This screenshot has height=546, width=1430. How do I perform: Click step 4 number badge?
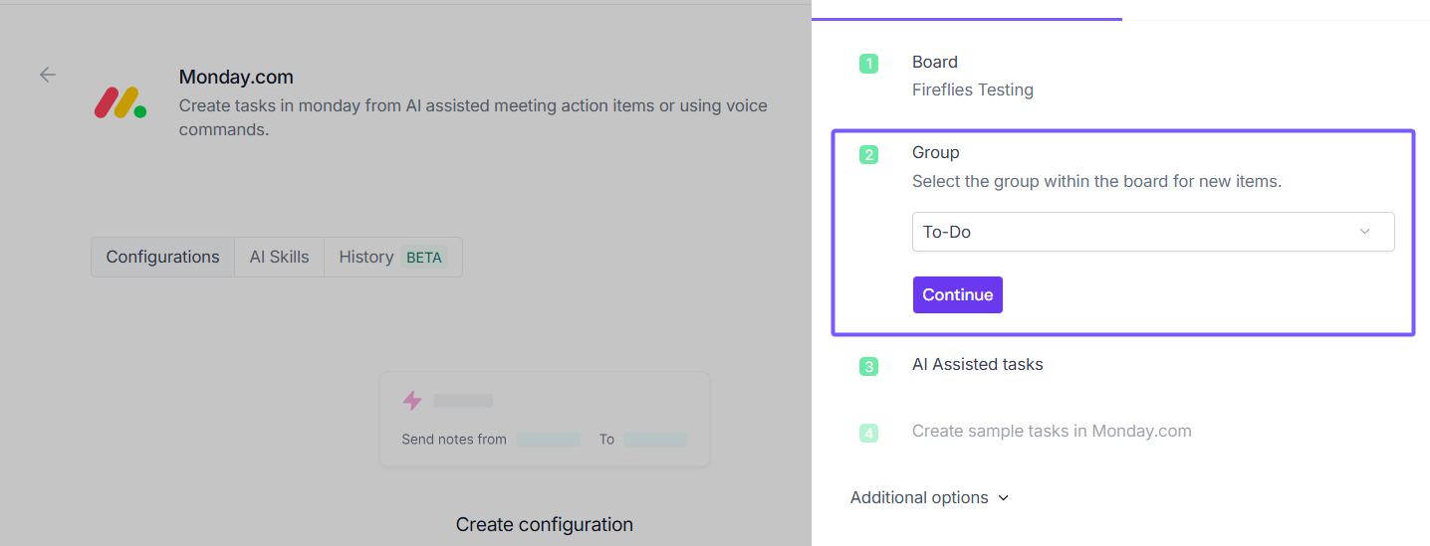pyautogui.click(x=868, y=433)
